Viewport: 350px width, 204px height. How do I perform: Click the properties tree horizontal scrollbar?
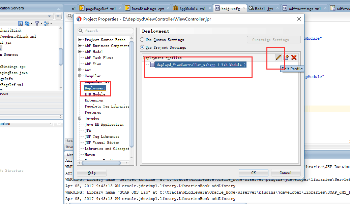pyautogui.click(x=101, y=163)
